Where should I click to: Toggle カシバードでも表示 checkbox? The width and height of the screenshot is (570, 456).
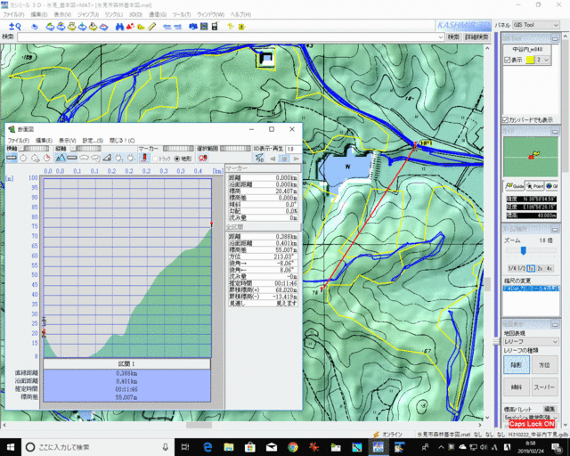[505, 119]
